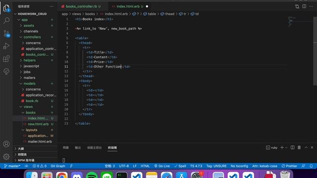Open notifications bell in status bar
This screenshot has height=178, width=317.
coord(311,166)
